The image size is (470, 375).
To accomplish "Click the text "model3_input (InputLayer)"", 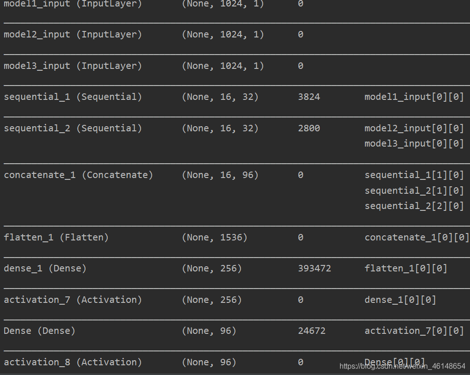I will 73,66.
